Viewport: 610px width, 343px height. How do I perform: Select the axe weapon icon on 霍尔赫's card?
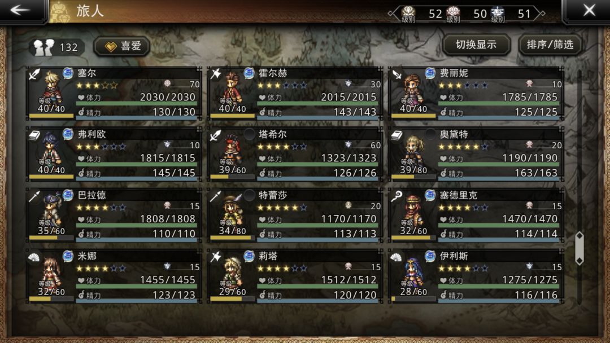coord(216,74)
